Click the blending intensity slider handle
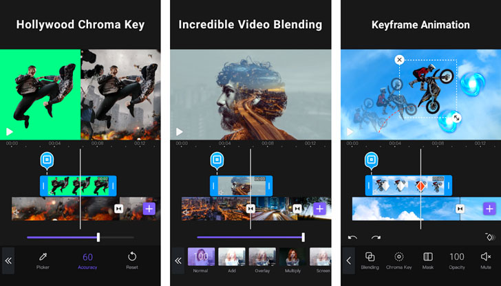The width and height of the screenshot is (501, 286). 303,237
